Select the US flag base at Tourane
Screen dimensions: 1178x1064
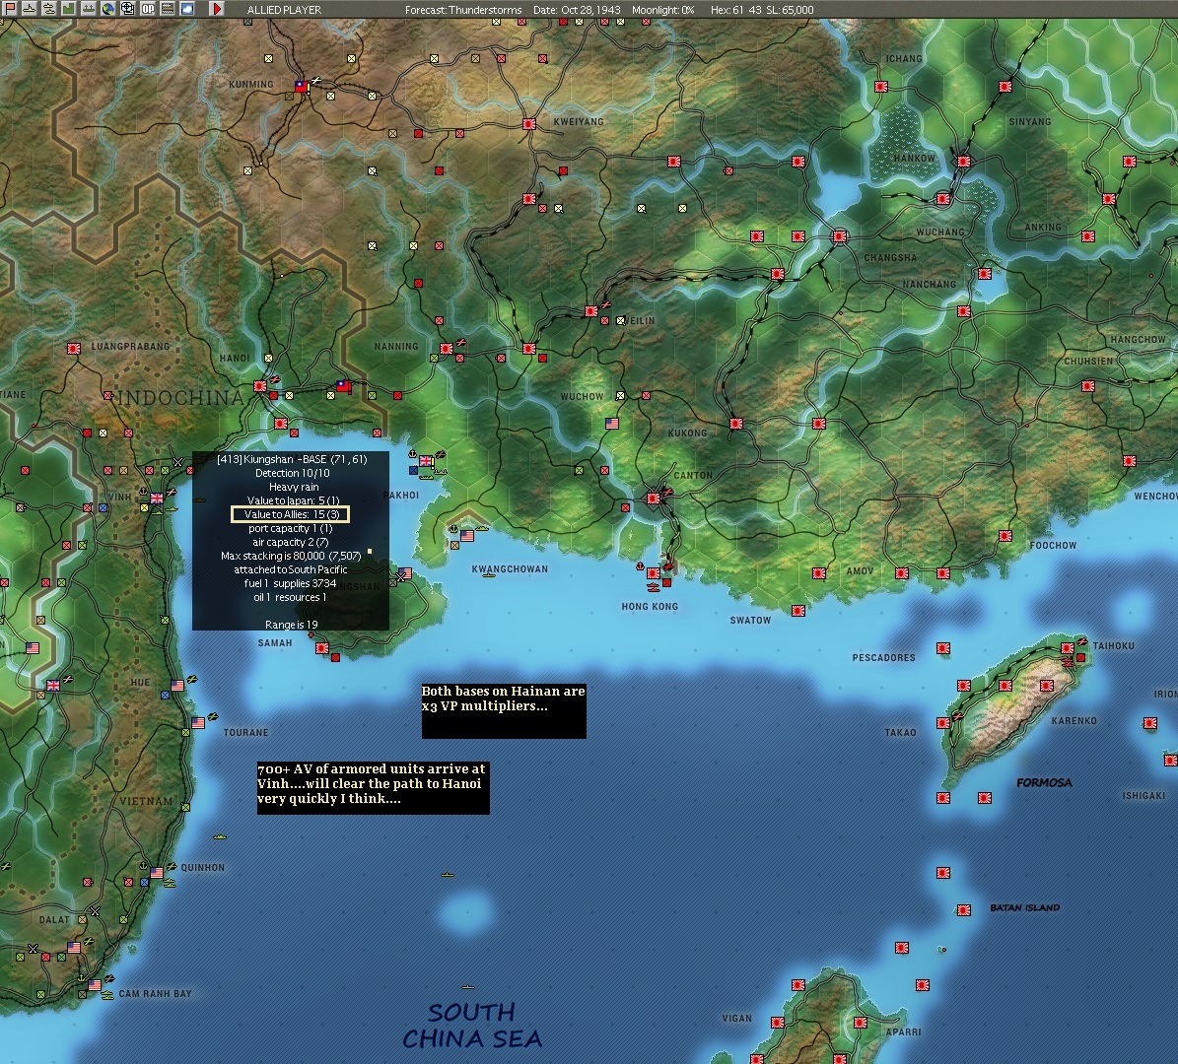pos(197,722)
